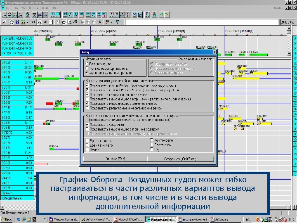Open the 'Отчеты' menu
This screenshot has width=297, height=223.
point(33,8)
